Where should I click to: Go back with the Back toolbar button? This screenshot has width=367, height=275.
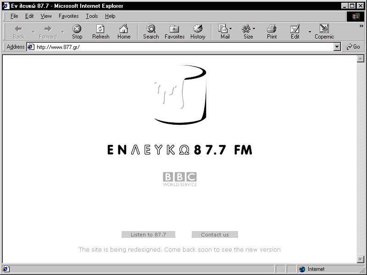pyautogui.click(x=19, y=32)
